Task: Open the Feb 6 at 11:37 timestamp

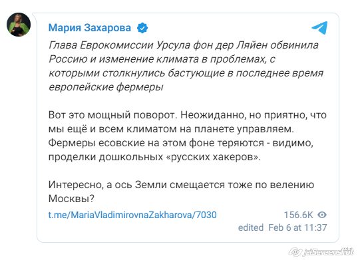Action: tap(297, 227)
